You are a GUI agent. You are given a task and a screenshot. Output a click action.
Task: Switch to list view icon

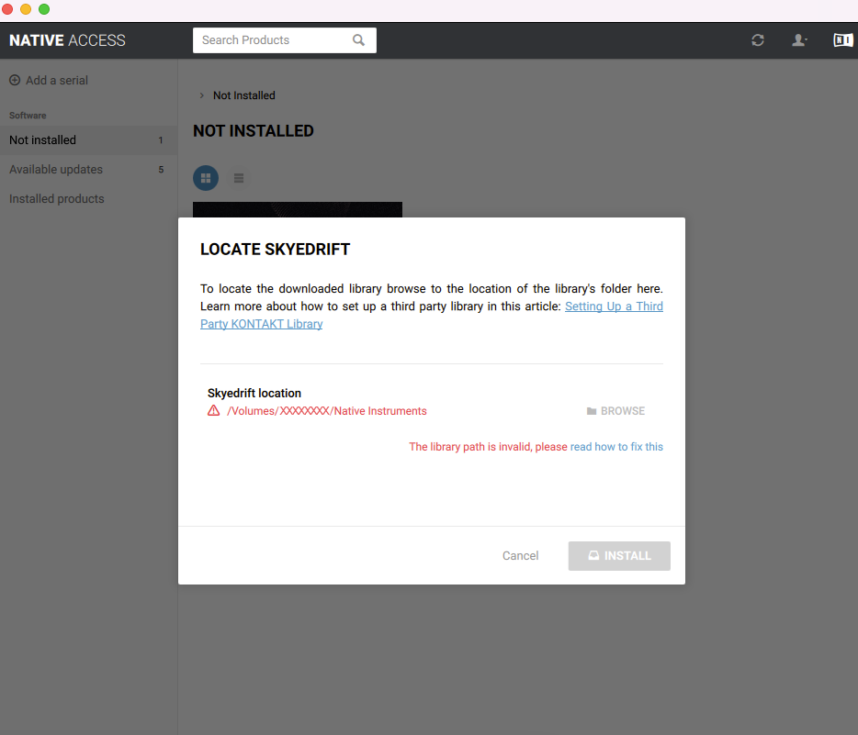pyautogui.click(x=239, y=178)
